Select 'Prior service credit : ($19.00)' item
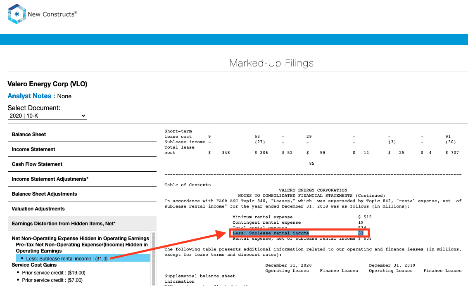Screen dimensions: 468x286 tap(54, 272)
